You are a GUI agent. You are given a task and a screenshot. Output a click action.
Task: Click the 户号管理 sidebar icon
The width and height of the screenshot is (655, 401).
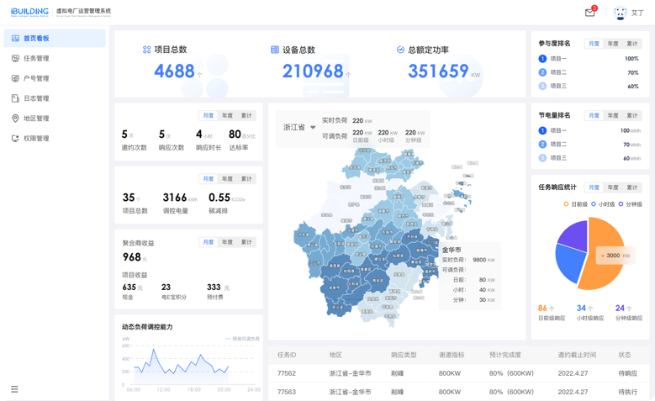(x=15, y=78)
